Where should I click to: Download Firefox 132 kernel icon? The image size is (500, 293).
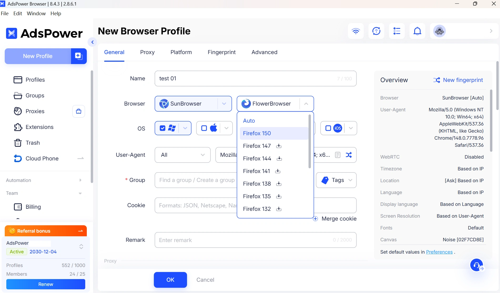[279, 209]
